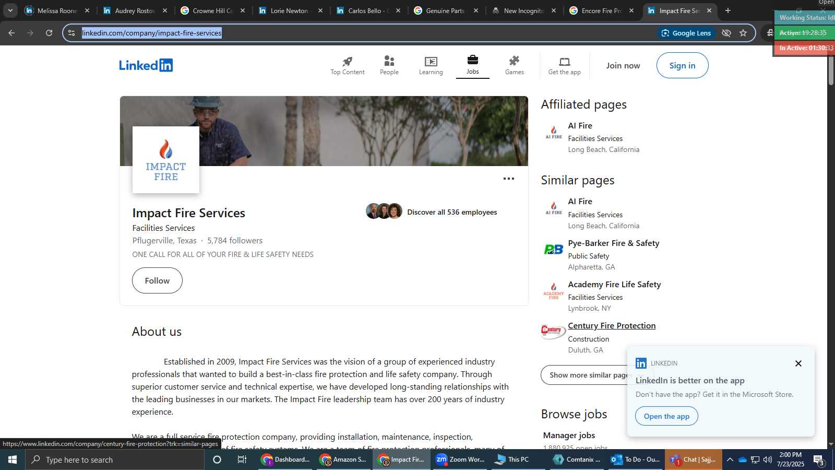Open Comtanix app from taskbar
This screenshot has width=835, height=470.
click(x=577, y=460)
